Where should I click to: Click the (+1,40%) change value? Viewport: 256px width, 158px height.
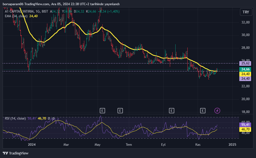[113, 11]
